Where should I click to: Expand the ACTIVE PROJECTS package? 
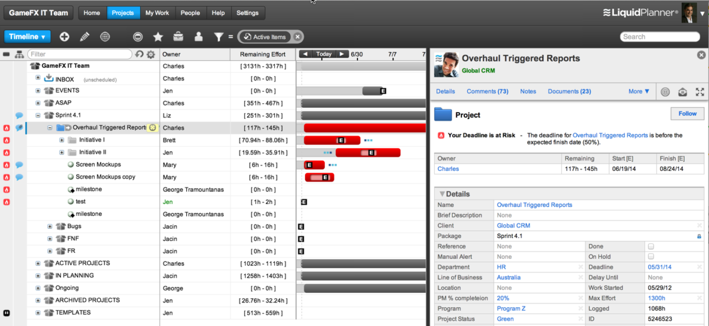click(38, 264)
